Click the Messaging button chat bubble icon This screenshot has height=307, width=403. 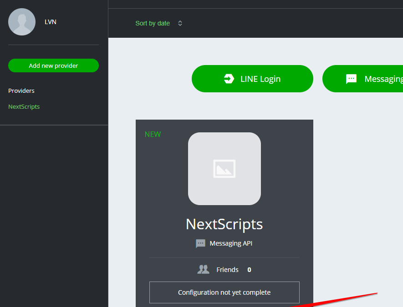[352, 79]
